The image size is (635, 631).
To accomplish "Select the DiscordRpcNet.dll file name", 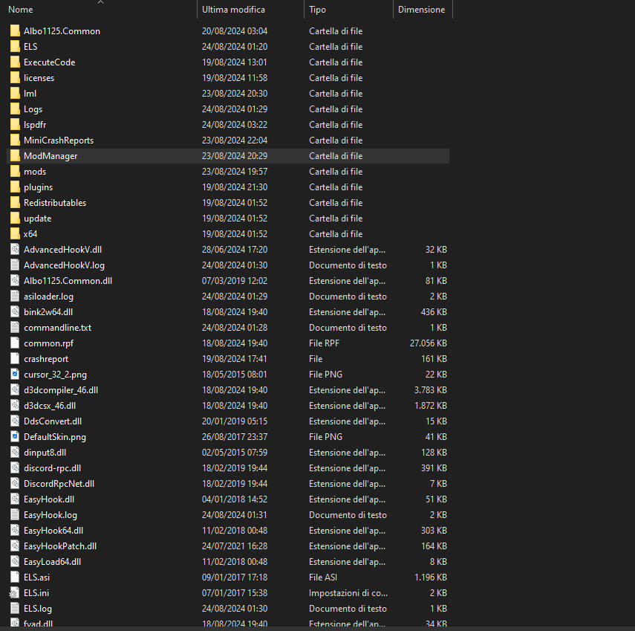I will coord(59,484).
